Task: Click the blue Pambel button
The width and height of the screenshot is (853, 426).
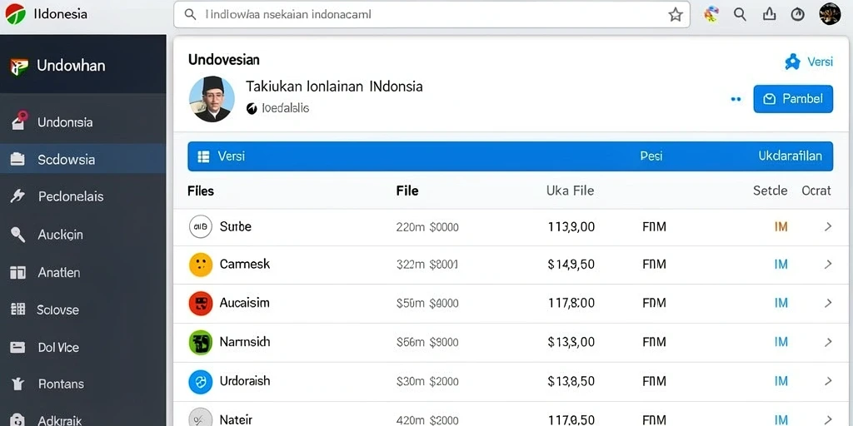Action: [793, 99]
